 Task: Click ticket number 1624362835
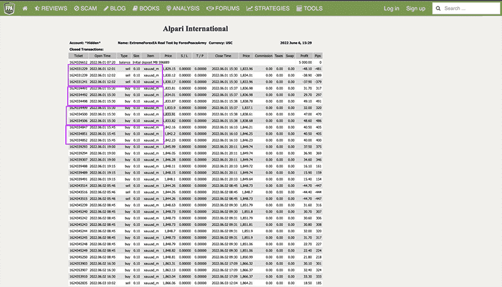click(x=78, y=283)
